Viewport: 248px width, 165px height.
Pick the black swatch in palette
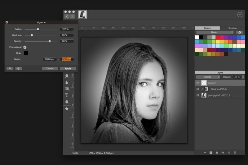coord(201,37)
